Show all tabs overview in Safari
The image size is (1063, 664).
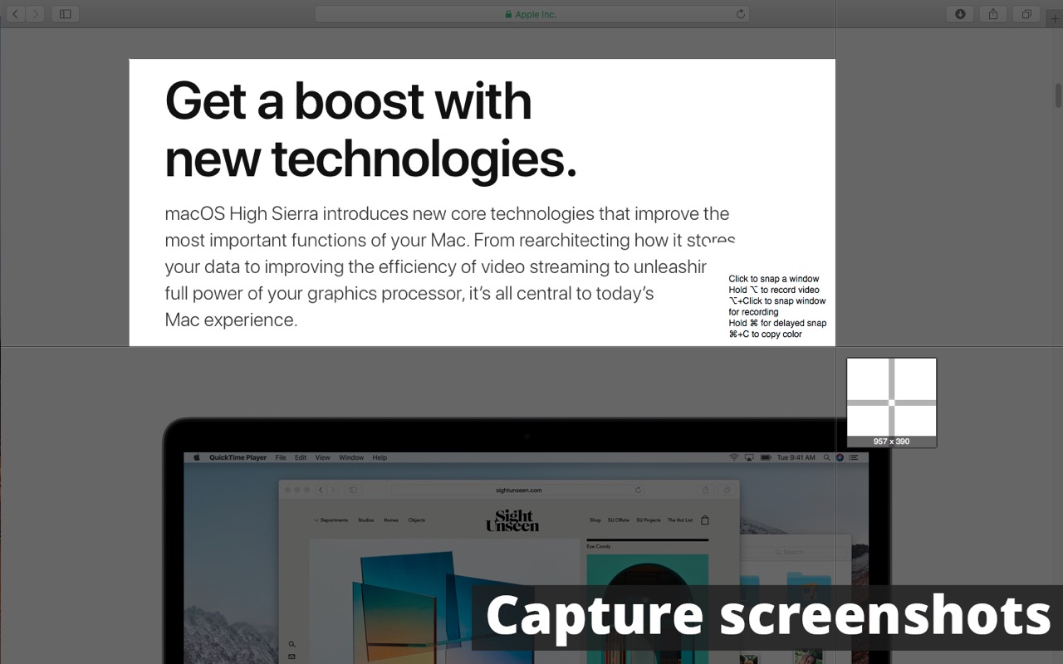pos(1026,14)
